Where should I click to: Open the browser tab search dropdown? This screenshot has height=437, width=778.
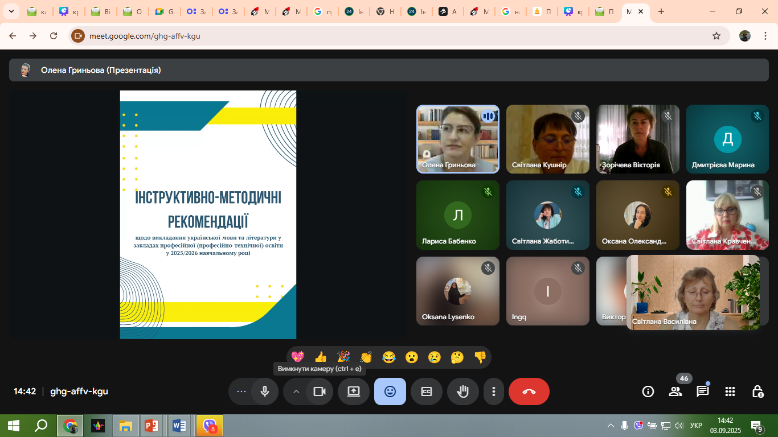click(10, 11)
